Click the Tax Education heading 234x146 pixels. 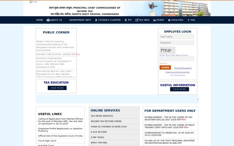[x=56, y=82]
